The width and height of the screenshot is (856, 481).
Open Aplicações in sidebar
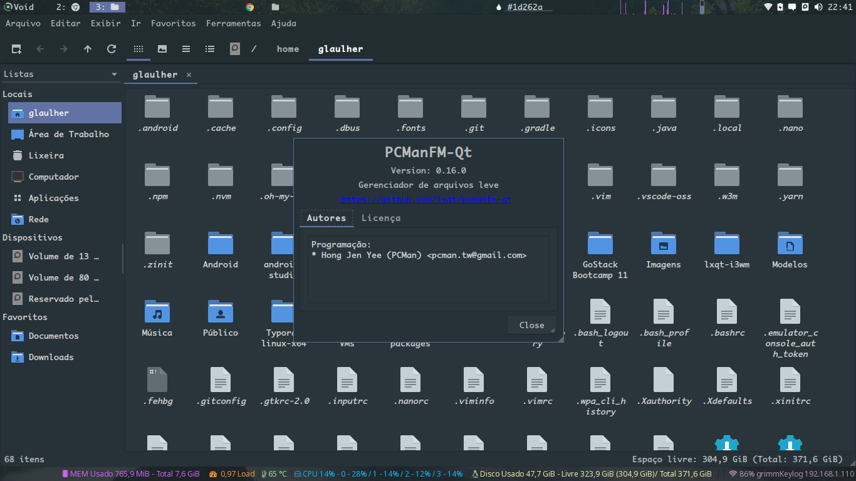point(65,198)
